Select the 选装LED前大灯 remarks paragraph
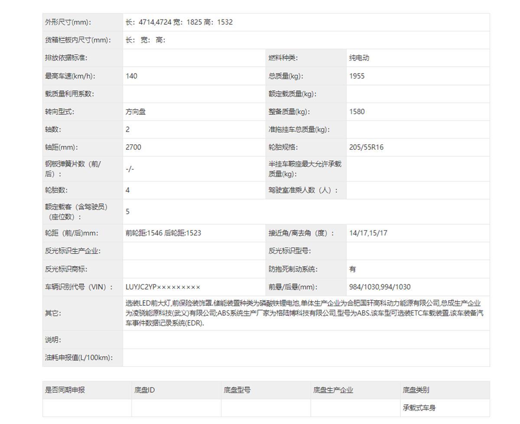520x424 pixels. tap(305, 313)
